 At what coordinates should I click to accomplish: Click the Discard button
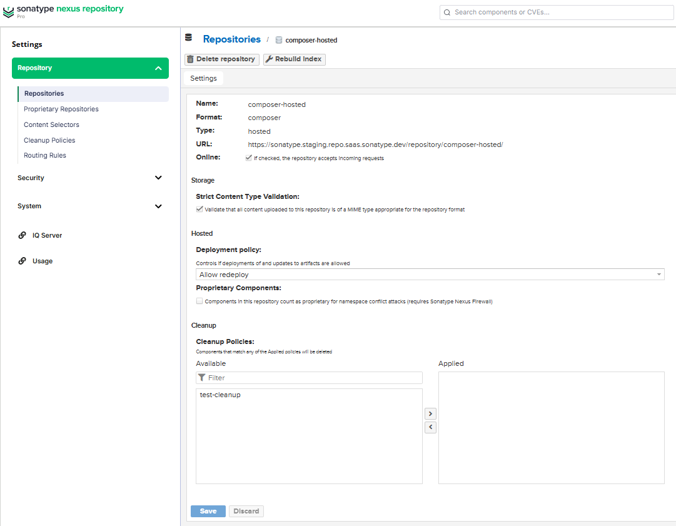coord(246,511)
